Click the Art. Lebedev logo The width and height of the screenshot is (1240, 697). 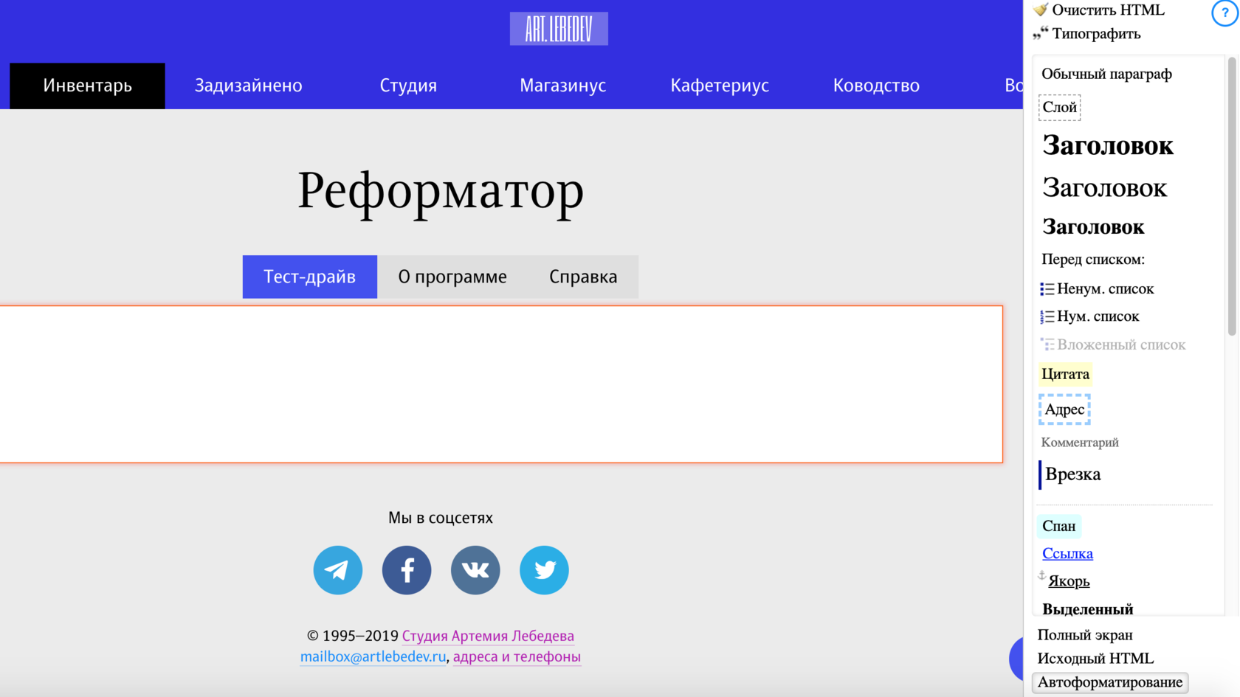[559, 29]
